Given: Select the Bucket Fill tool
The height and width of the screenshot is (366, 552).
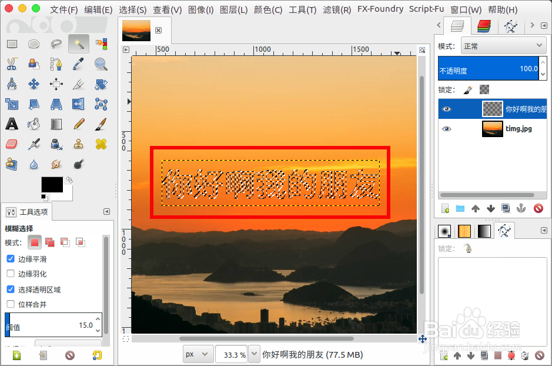Looking at the screenshot, I should (x=34, y=124).
